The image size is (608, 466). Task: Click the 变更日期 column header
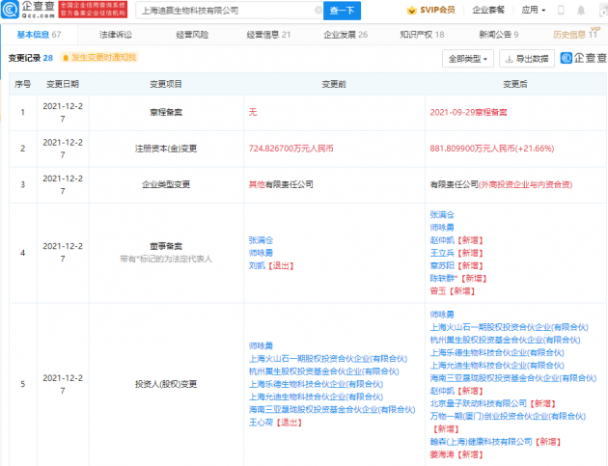(x=63, y=84)
